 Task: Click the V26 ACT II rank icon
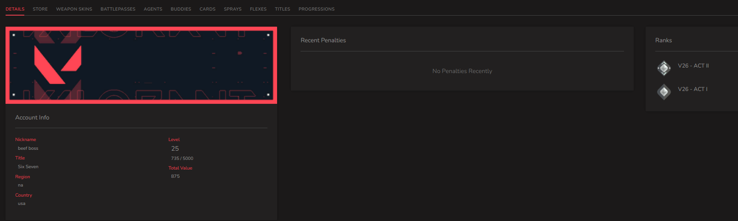664,68
